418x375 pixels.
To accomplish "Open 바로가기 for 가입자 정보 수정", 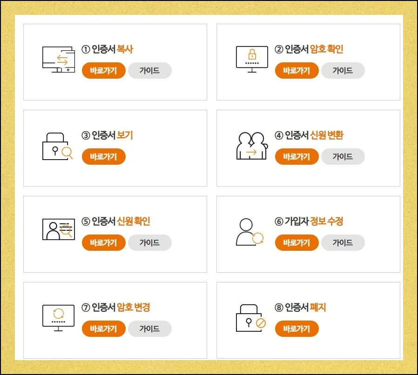I will 297,243.
